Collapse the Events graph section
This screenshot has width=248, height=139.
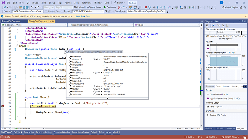coord(206,42)
